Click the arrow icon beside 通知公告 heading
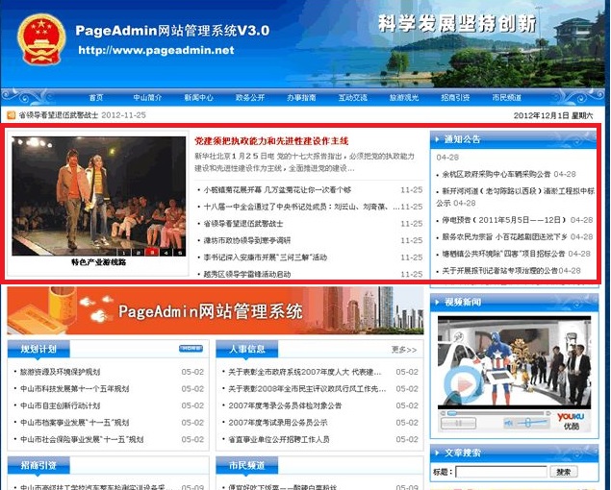 point(437,139)
